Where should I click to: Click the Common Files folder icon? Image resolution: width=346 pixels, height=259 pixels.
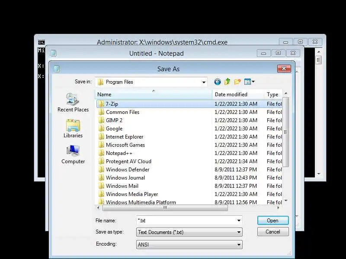pyautogui.click(x=101, y=112)
